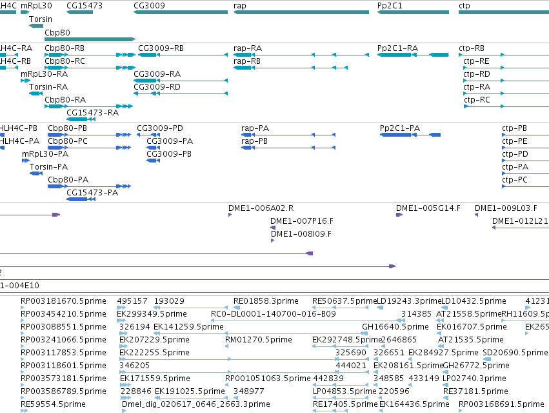Click EST LD10432.5prime
This screenshot has height=414, width=549.
pos(474,301)
